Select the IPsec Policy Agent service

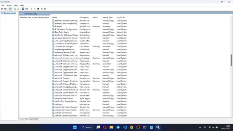[x=90, y=32]
